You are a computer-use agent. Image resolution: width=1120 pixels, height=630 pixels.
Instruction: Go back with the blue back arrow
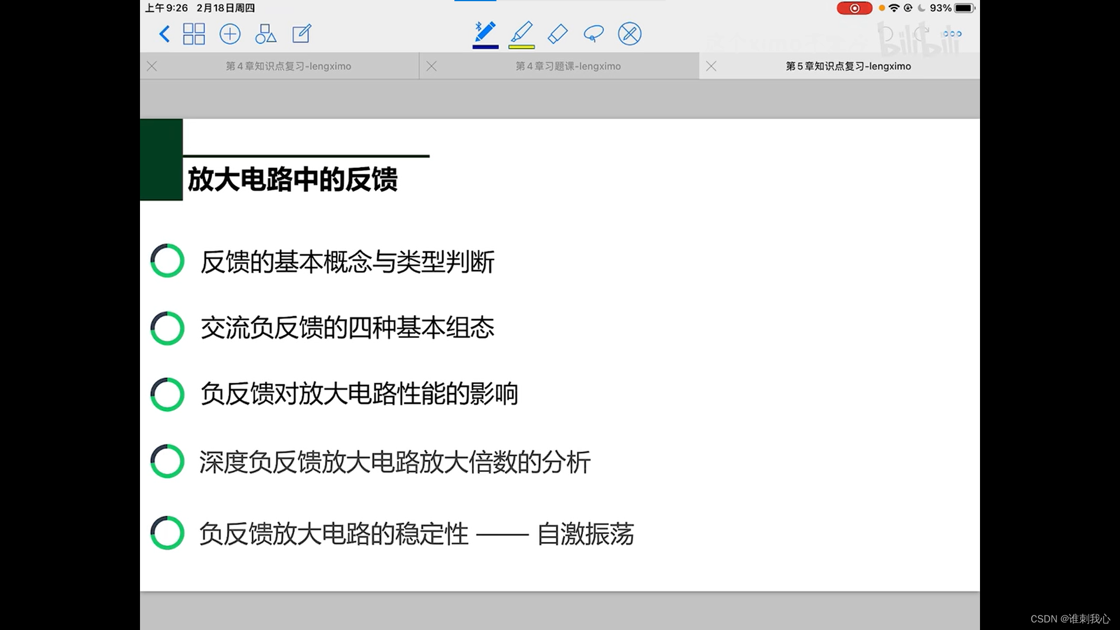click(x=164, y=34)
